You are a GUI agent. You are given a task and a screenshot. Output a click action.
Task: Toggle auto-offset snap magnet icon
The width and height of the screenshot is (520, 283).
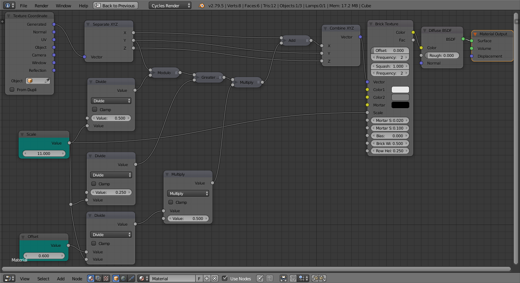[x=293, y=278]
